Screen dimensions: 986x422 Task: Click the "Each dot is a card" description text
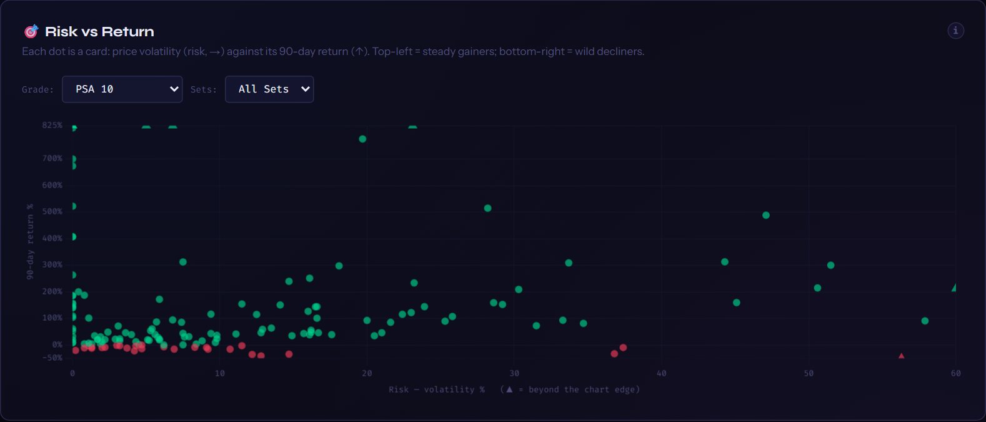[333, 51]
